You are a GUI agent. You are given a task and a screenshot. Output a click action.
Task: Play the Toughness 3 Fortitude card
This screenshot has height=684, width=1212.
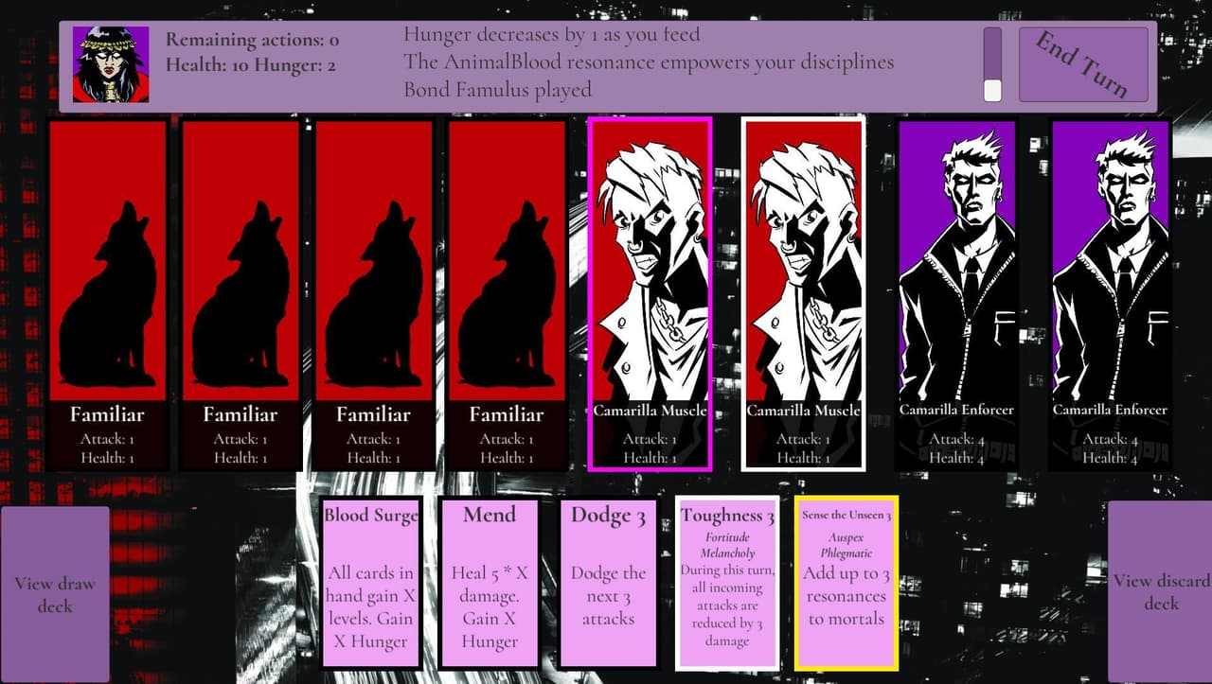point(727,583)
